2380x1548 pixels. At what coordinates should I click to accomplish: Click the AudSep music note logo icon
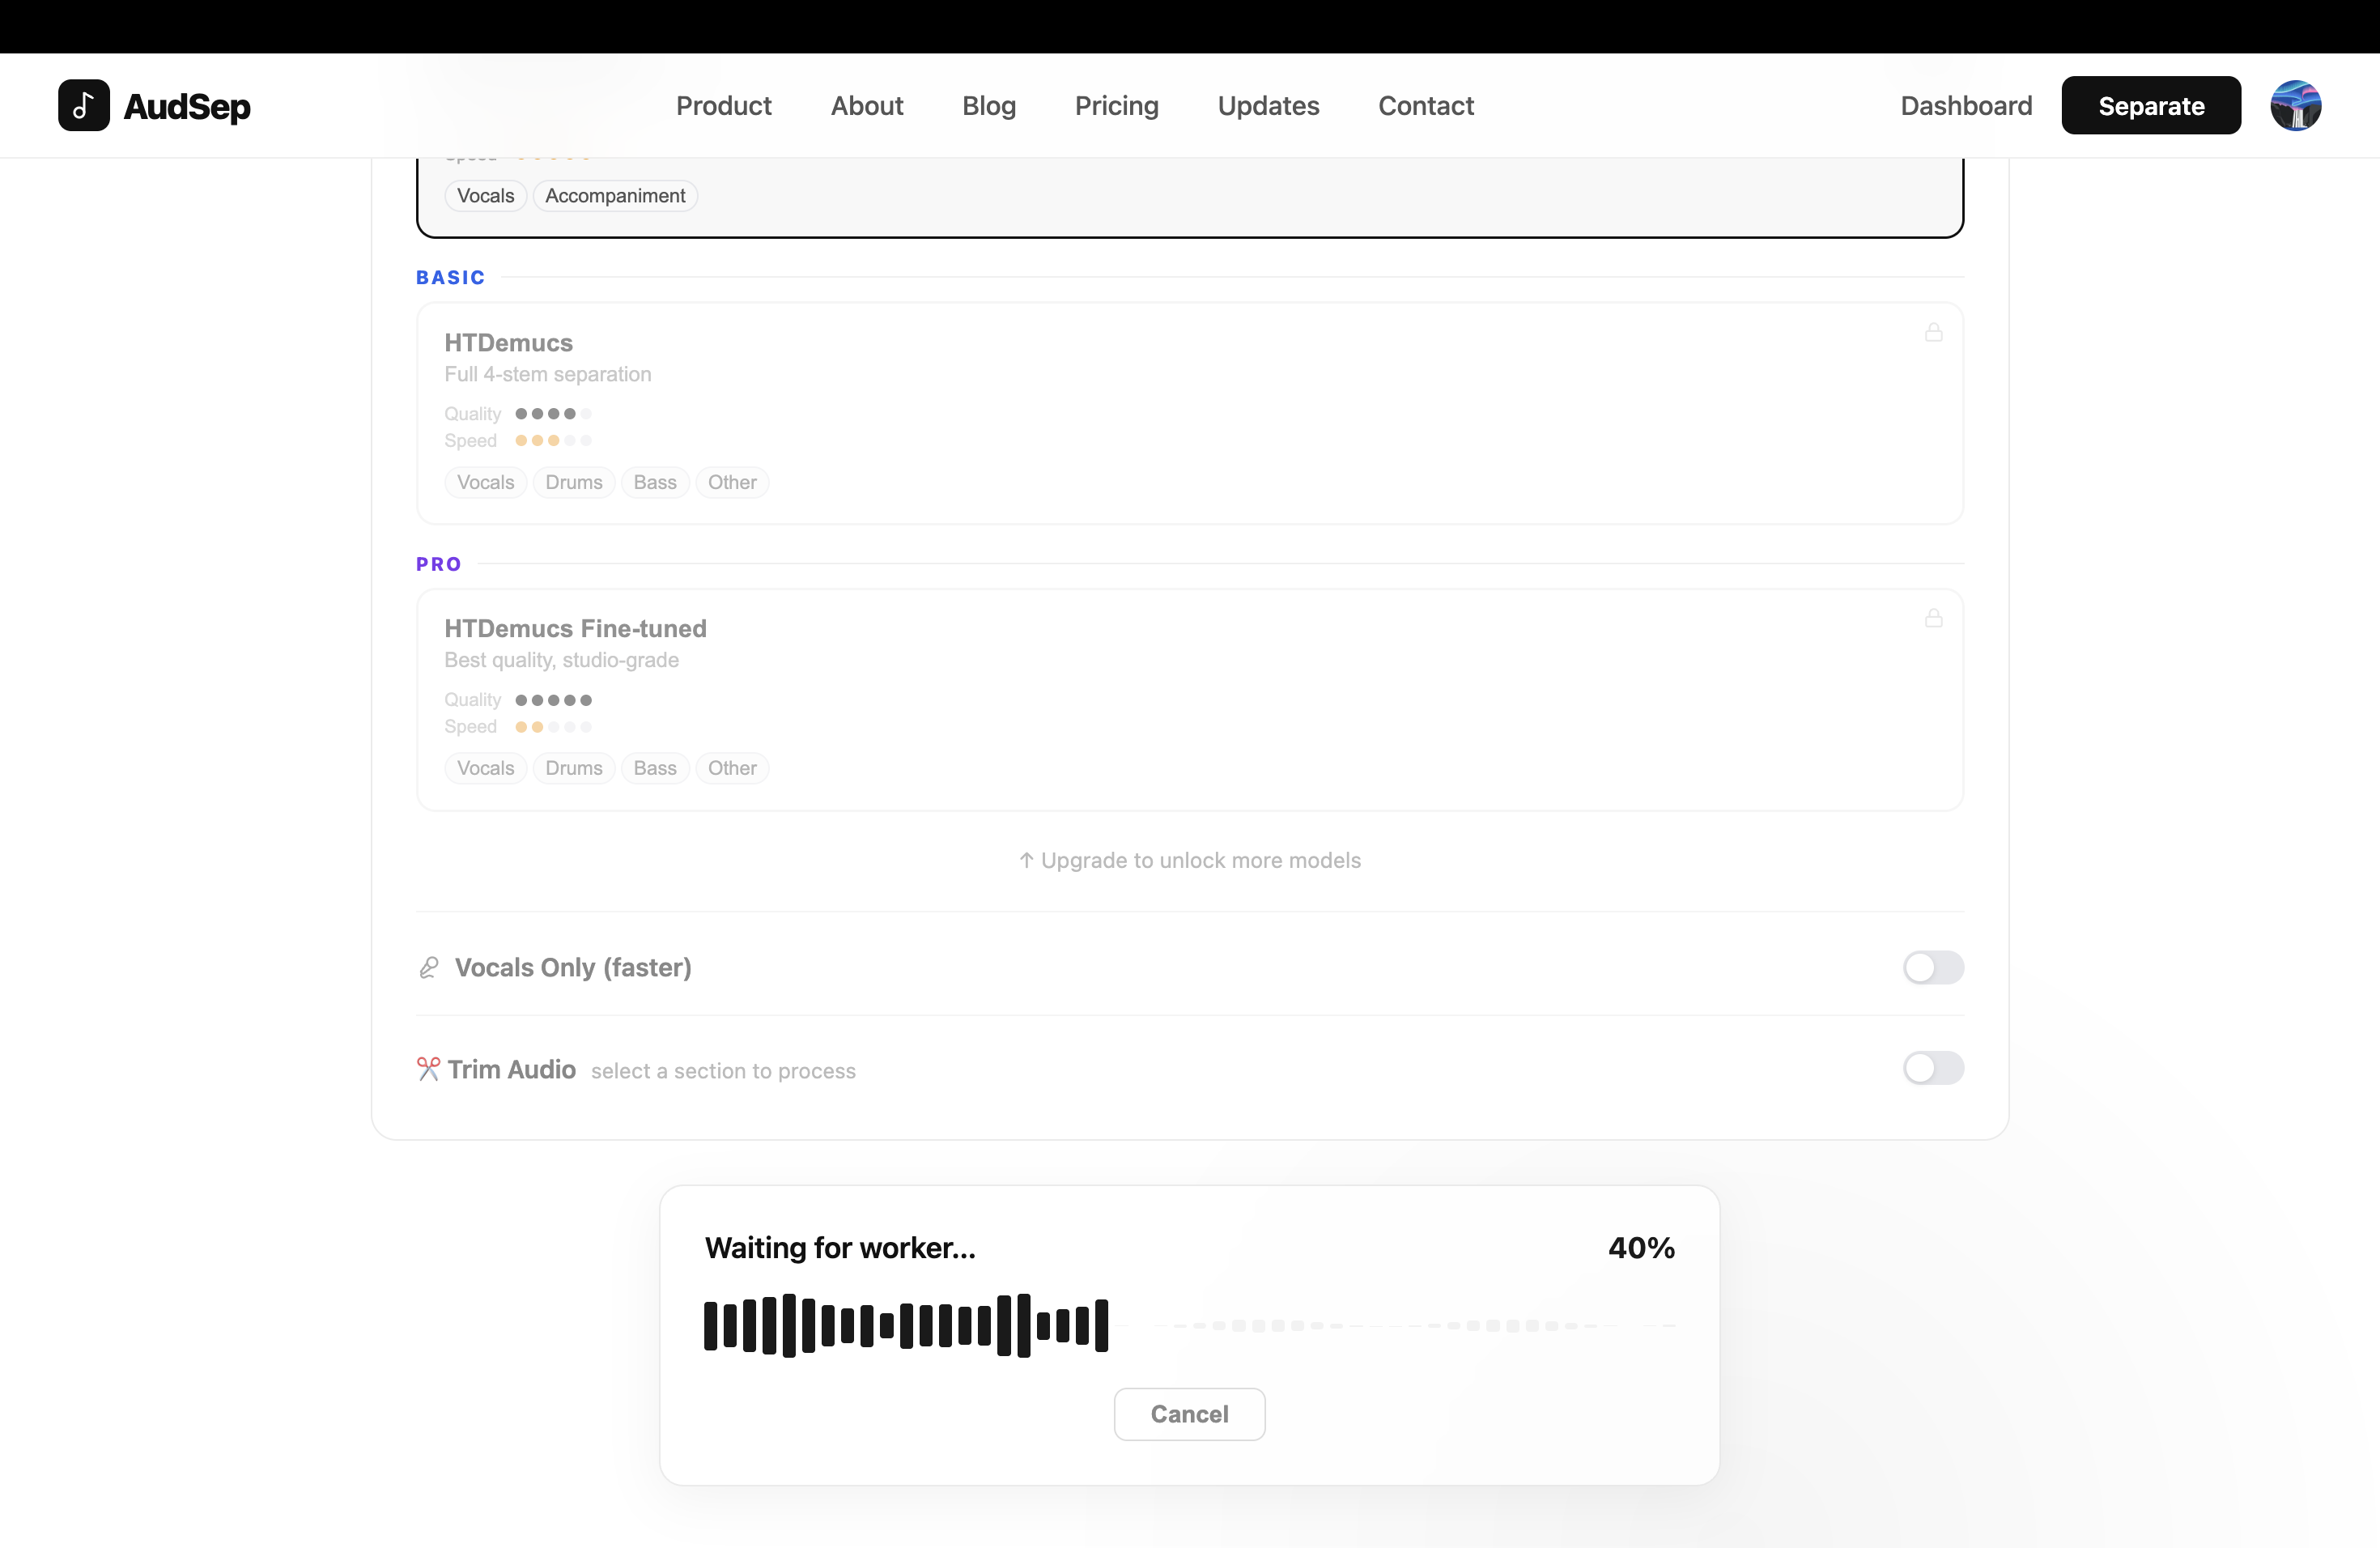[84, 105]
